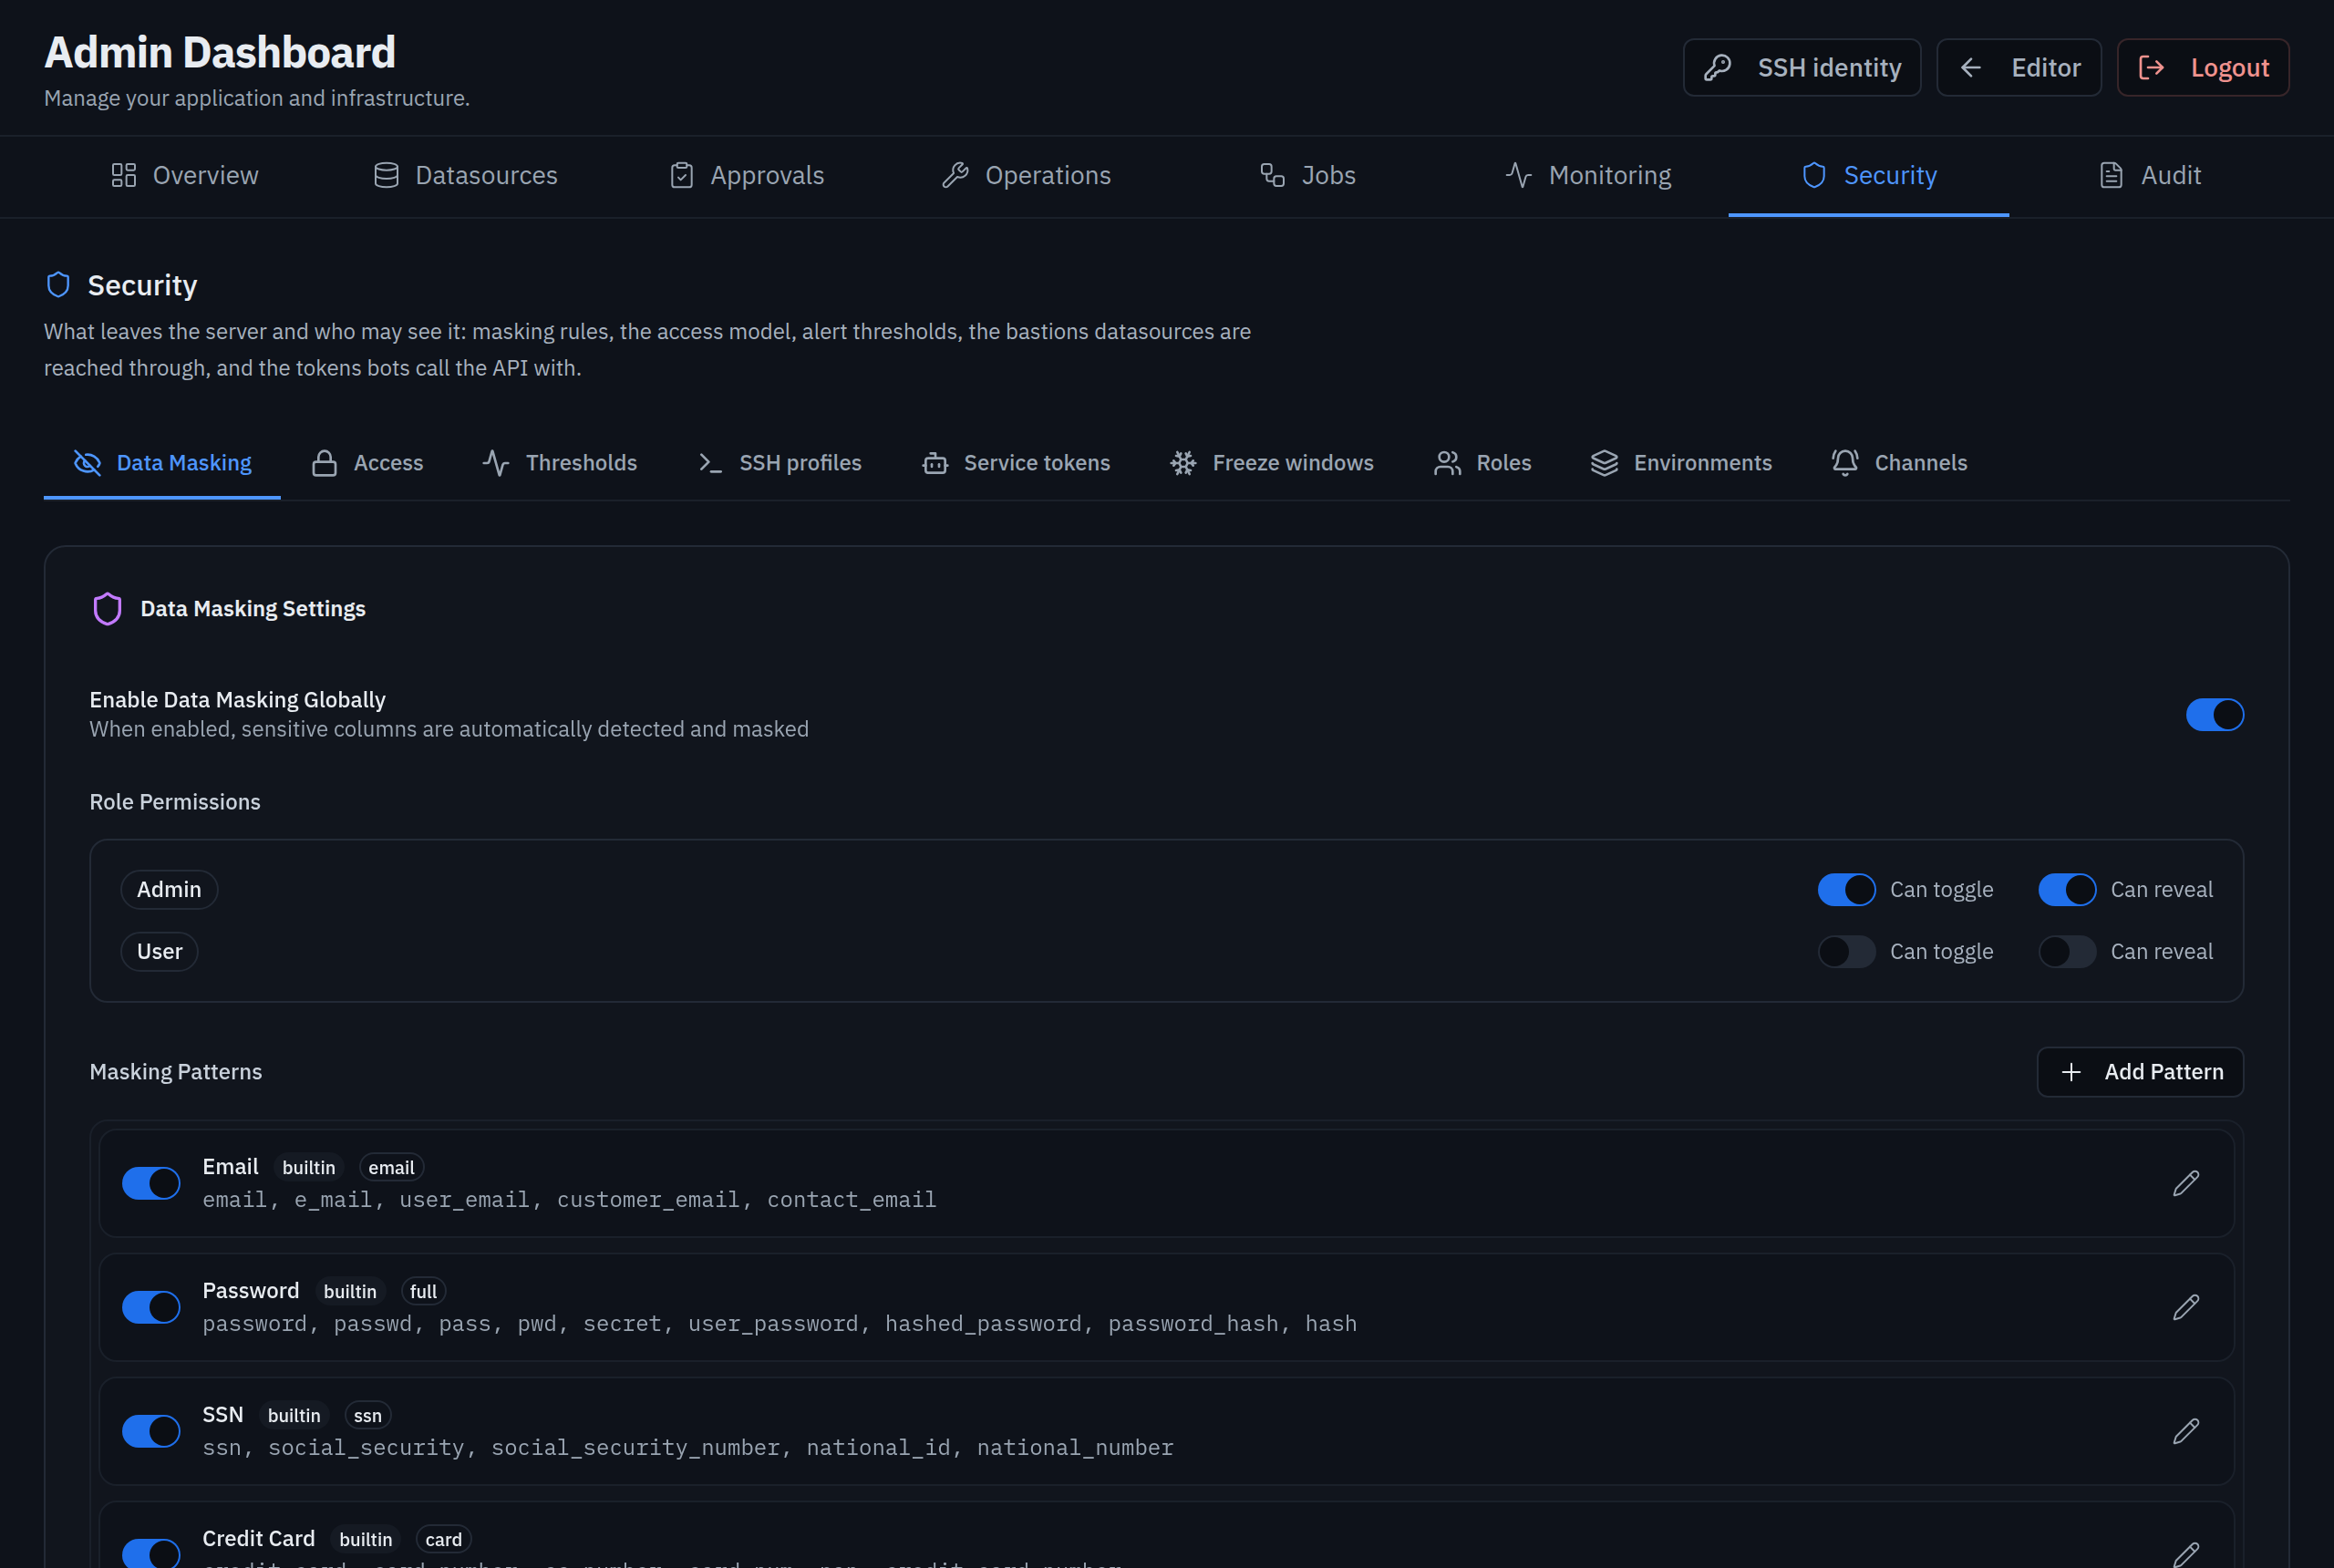Switch to the Roles sub-tab
The height and width of the screenshot is (1568, 2334).
1482,463
